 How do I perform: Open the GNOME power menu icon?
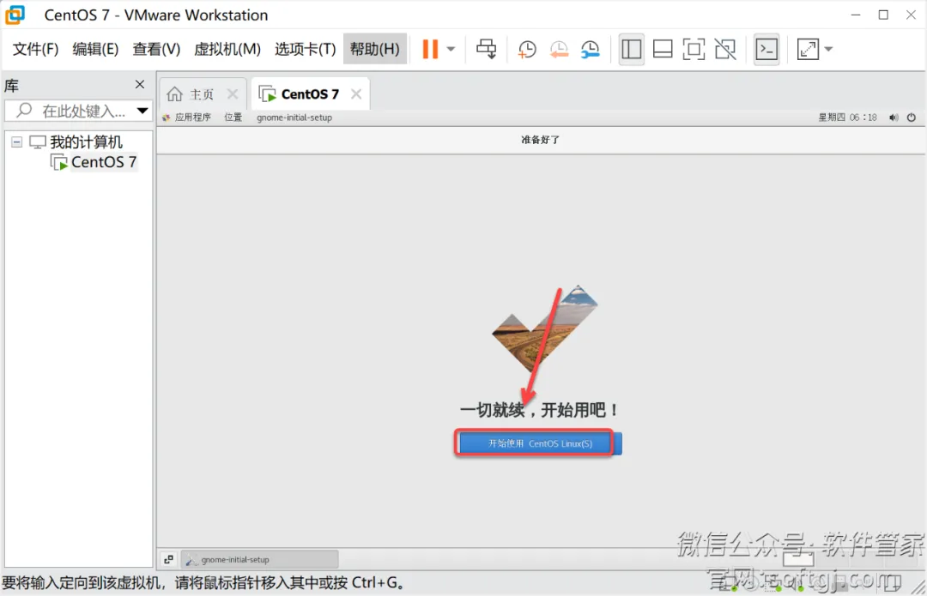pos(911,117)
